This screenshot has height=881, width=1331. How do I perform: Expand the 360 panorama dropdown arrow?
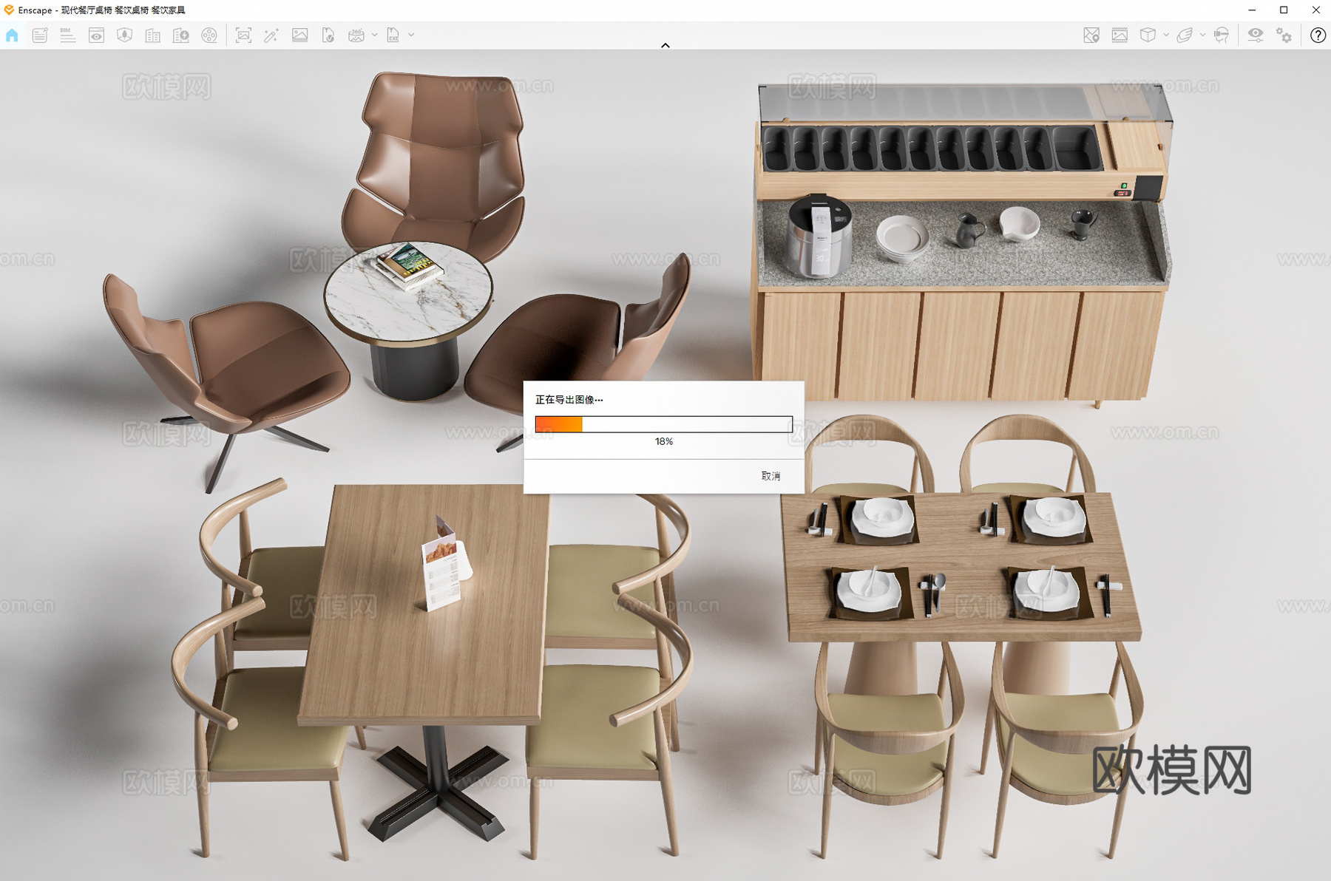[375, 35]
